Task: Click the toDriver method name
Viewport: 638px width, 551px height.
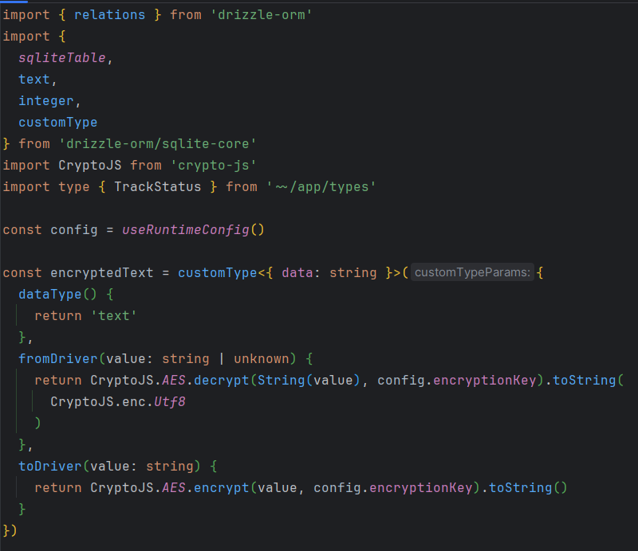Action: [x=50, y=466]
